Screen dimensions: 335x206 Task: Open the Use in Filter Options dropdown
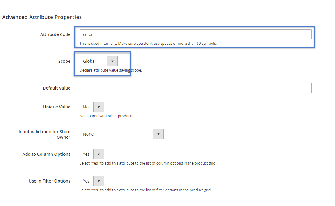pos(92,181)
